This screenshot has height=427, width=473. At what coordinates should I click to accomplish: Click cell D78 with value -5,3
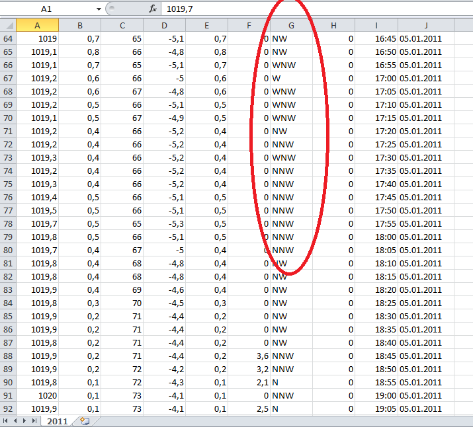click(165, 224)
